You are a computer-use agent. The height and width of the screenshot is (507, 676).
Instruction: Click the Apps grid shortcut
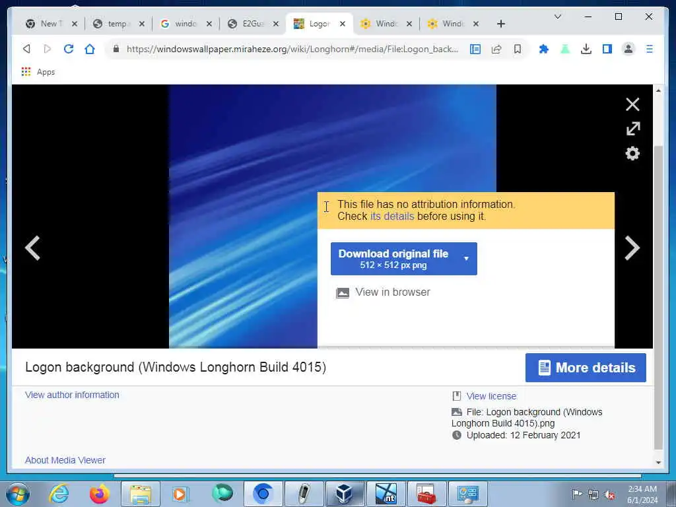tap(38, 72)
